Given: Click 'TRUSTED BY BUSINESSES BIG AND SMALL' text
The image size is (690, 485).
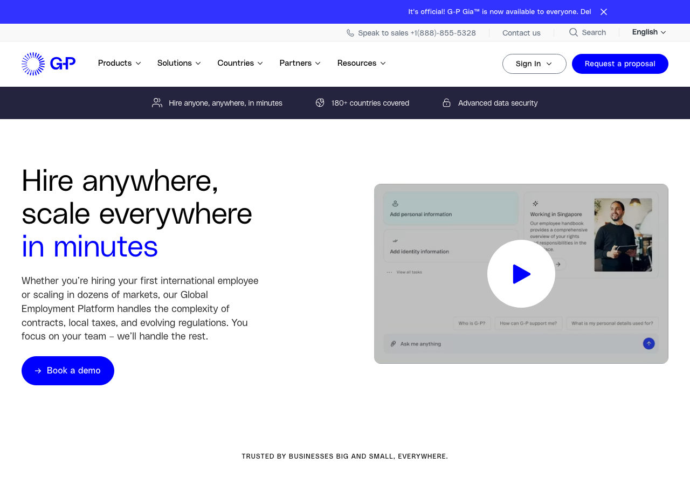Looking at the screenshot, I should (345, 456).
